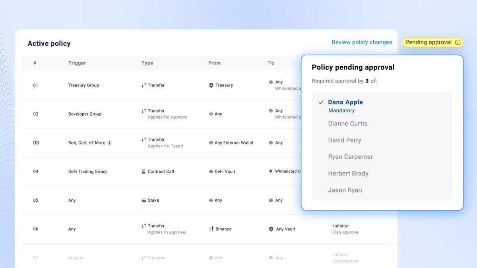Click the globe icon beside Any in row 02 From

pyautogui.click(x=211, y=114)
